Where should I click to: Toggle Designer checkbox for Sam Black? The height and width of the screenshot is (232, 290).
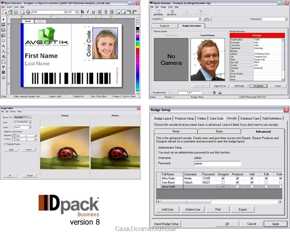[223, 182]
